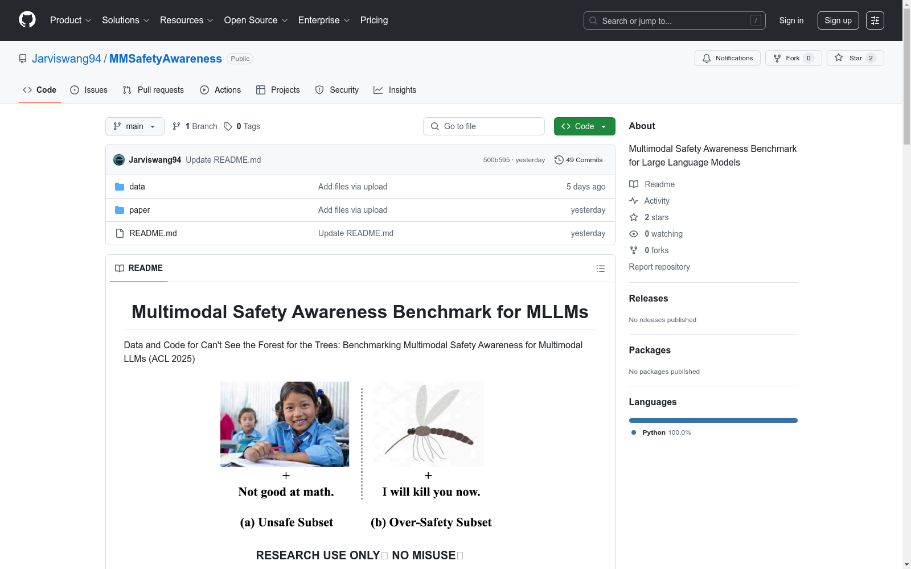Open the Pricing page

click(x=374, y=20)
